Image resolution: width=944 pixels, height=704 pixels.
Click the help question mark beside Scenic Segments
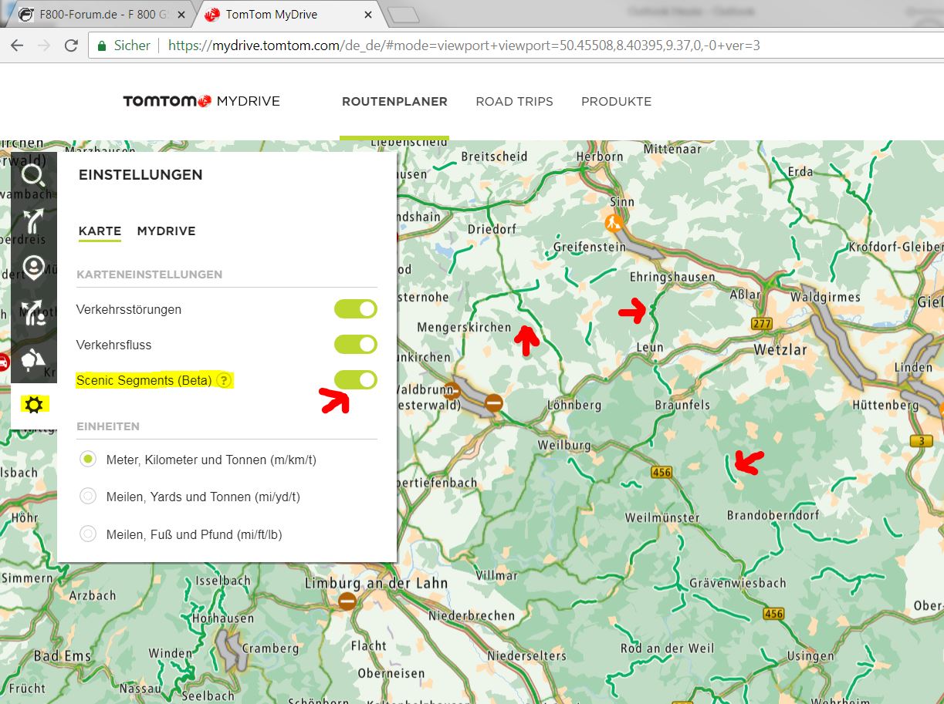(224, 380)
